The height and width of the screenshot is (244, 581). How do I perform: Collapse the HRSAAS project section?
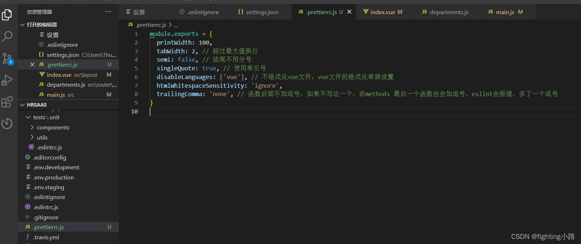(23, 105)
